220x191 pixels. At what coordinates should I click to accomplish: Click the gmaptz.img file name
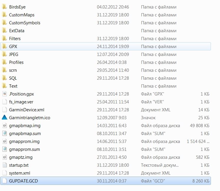tap(21, 157)
